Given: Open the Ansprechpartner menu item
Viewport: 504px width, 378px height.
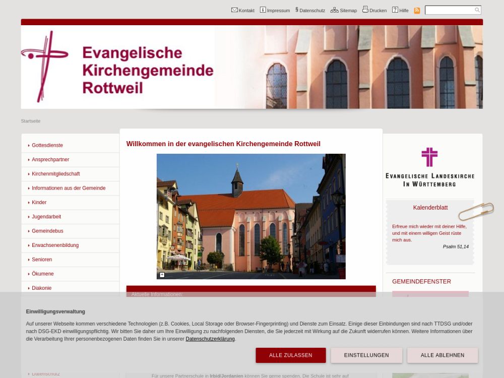Looking at the screenshot, I should (x=50, y=160).
